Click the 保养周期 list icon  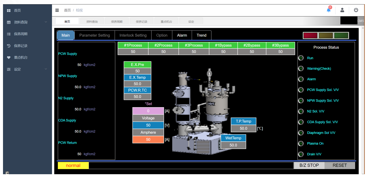pos(9,34)
